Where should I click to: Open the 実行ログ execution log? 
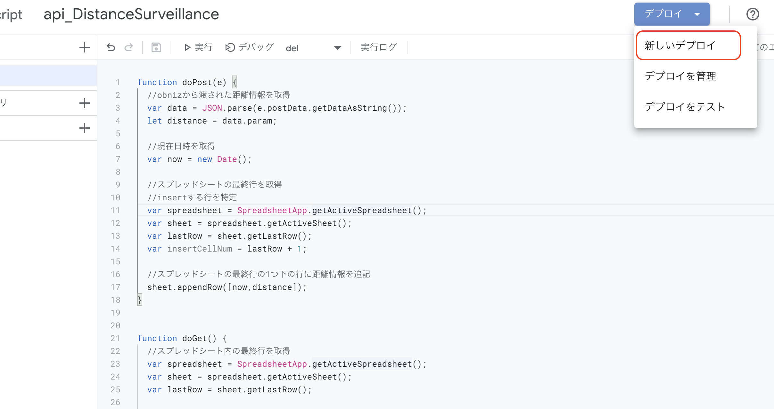coord(379,47)
